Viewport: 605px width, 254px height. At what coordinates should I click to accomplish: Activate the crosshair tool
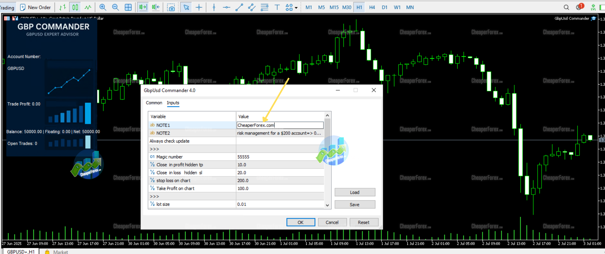pyautogui.click(x=199, y=7)
